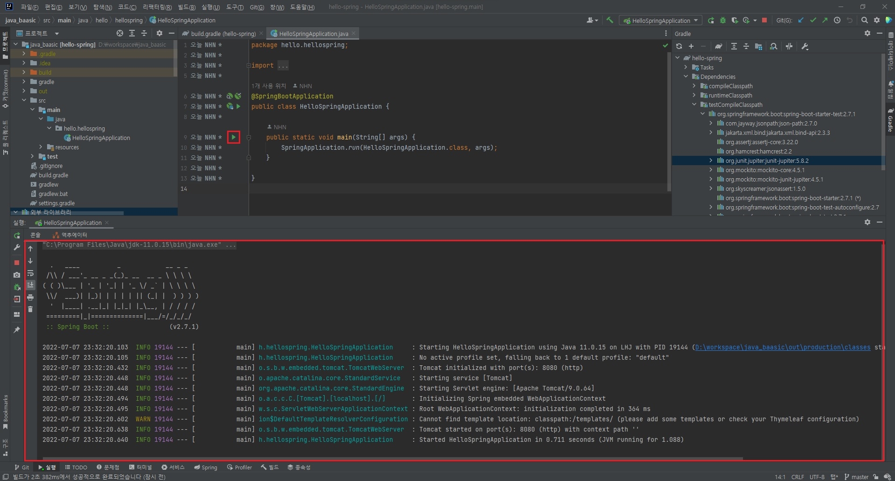Viewport: 895px width, 481px height.
Task: Click the Gradle plus link project icon
Action: (691, 46)
